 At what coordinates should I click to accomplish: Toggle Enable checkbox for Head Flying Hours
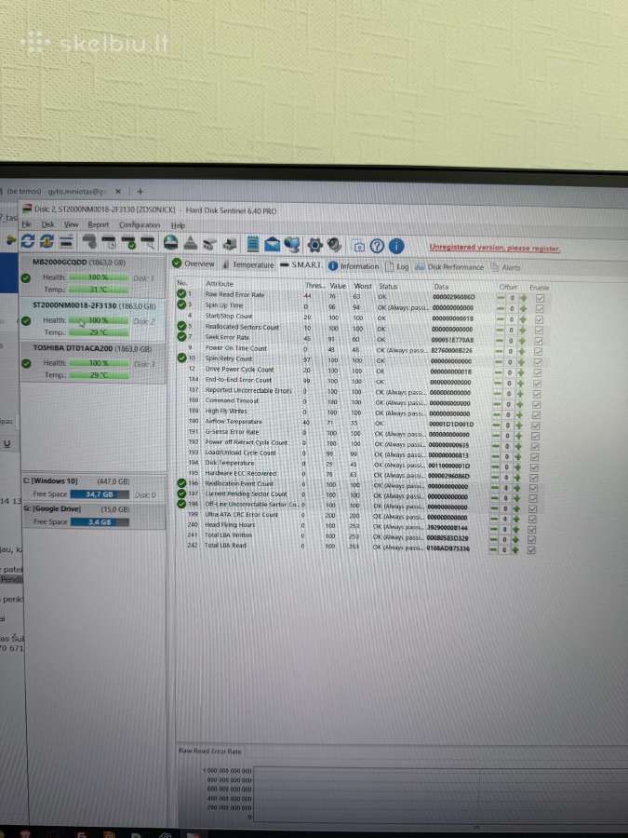pos(532,529)
